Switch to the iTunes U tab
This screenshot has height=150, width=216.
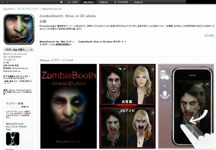[138, 2]
